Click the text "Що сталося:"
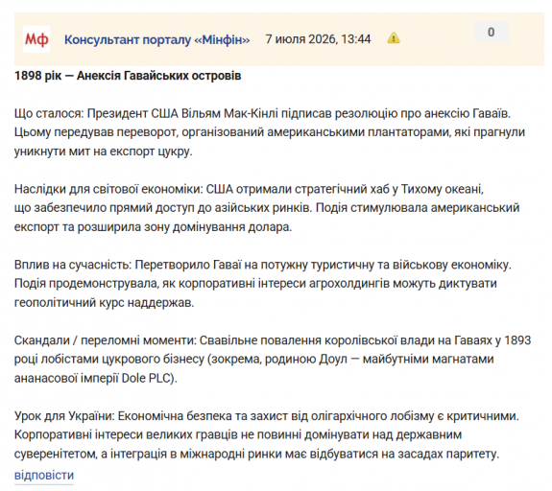The image size is (552, 491). pyautogui.click(x=49, y=113)
